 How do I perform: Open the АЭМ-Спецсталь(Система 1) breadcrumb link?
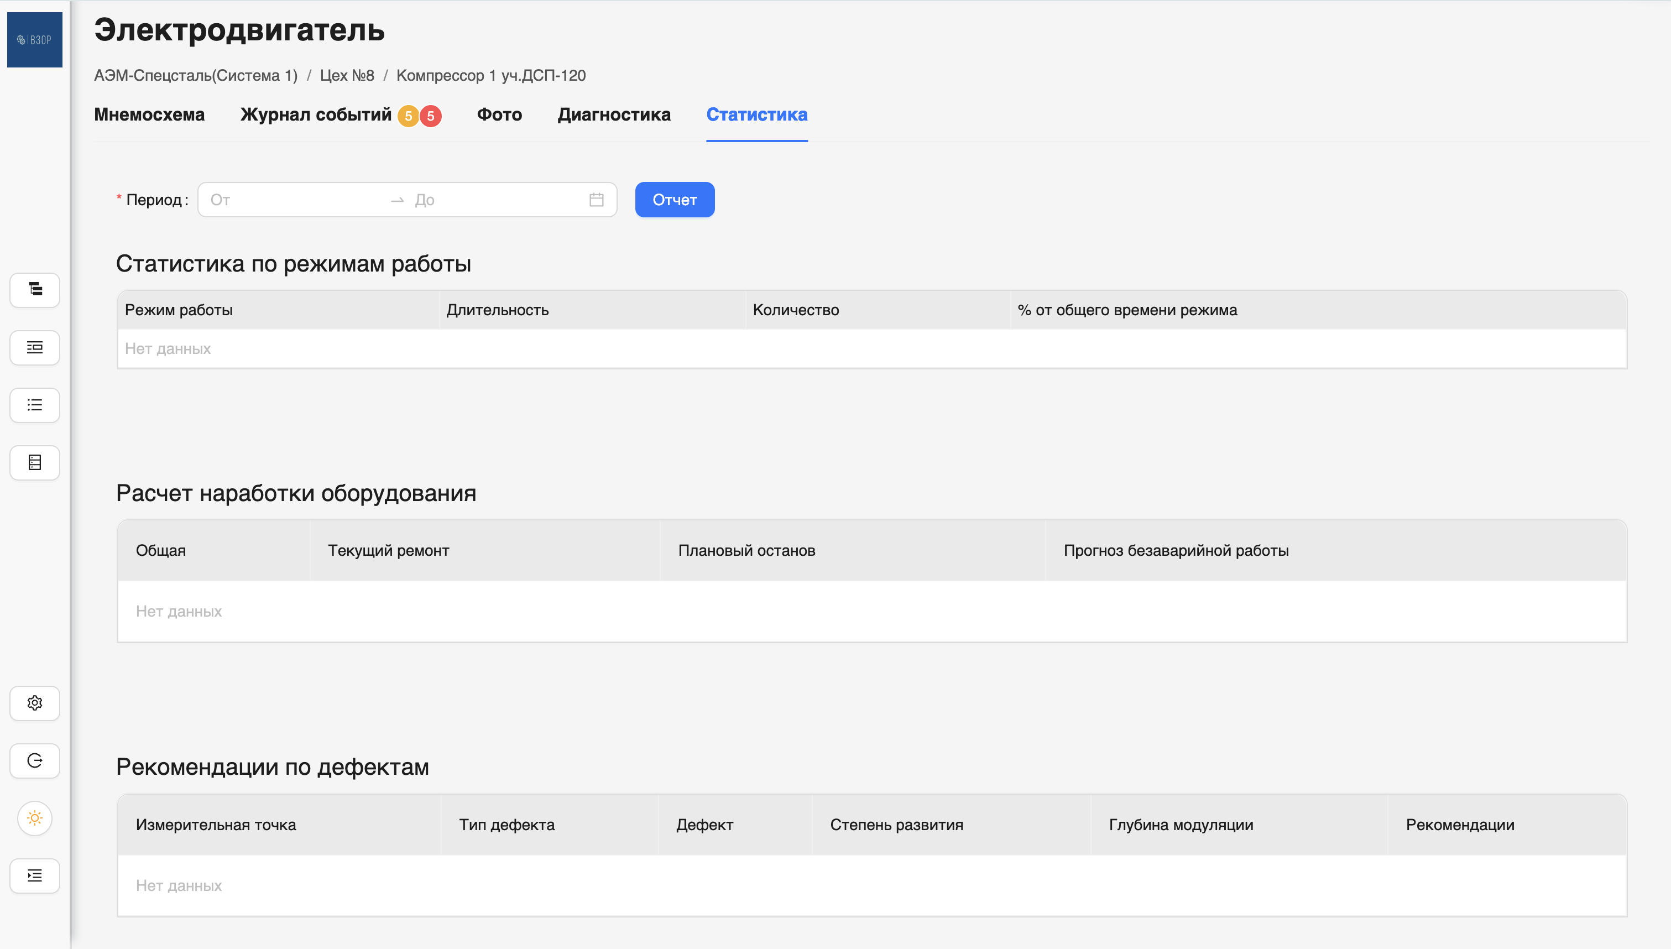click(x=195, y=76)
